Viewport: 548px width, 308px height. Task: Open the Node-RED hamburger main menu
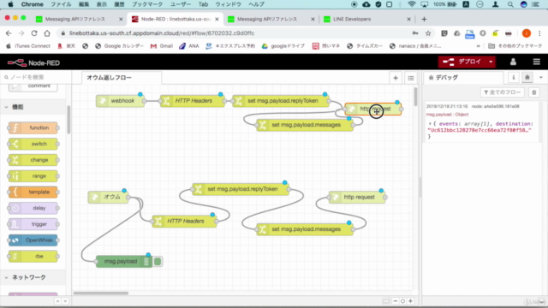pos(537,62)
